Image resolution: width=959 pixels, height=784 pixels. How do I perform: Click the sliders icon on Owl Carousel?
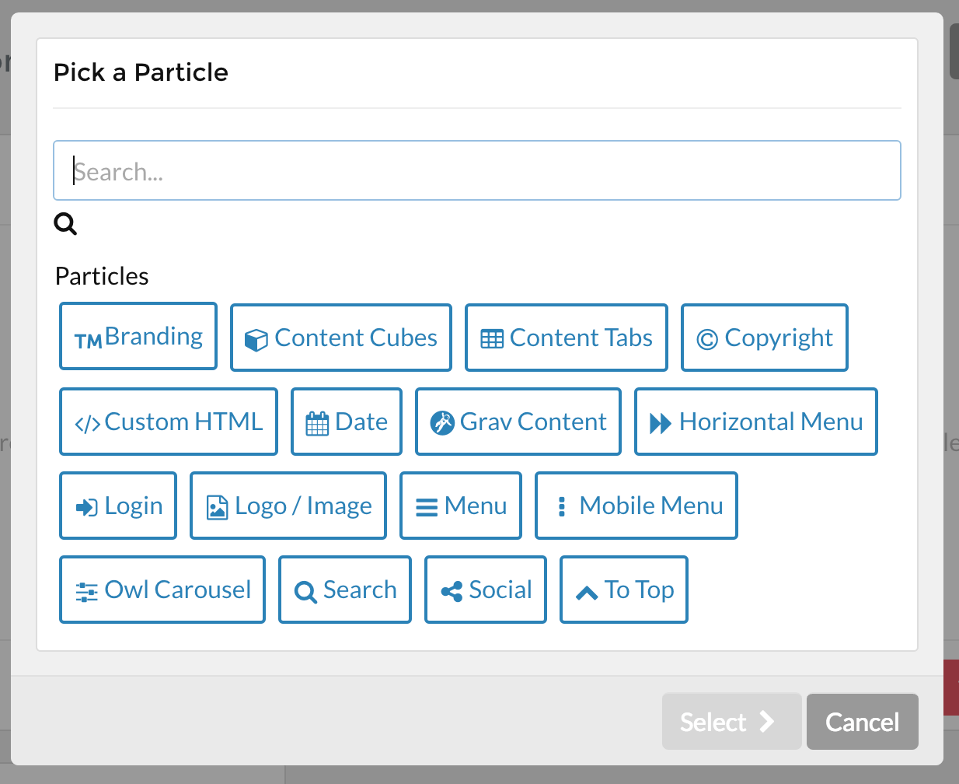coord(86,592)
